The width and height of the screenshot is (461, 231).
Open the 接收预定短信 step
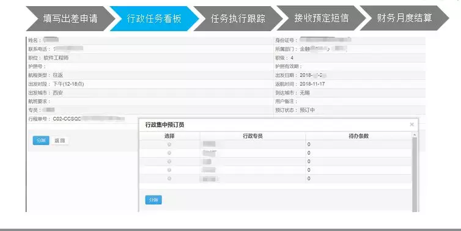point(322,18)
